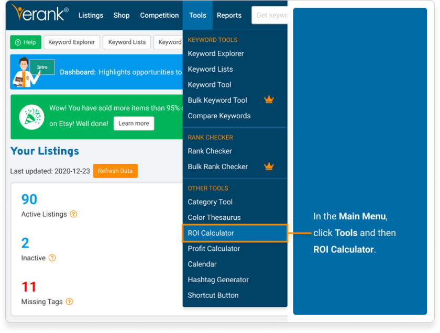Click the Intro teacher illustration
440x333 pixels.
[x=34, y=72]
